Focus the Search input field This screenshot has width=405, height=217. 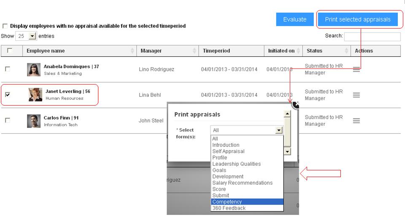373,37
